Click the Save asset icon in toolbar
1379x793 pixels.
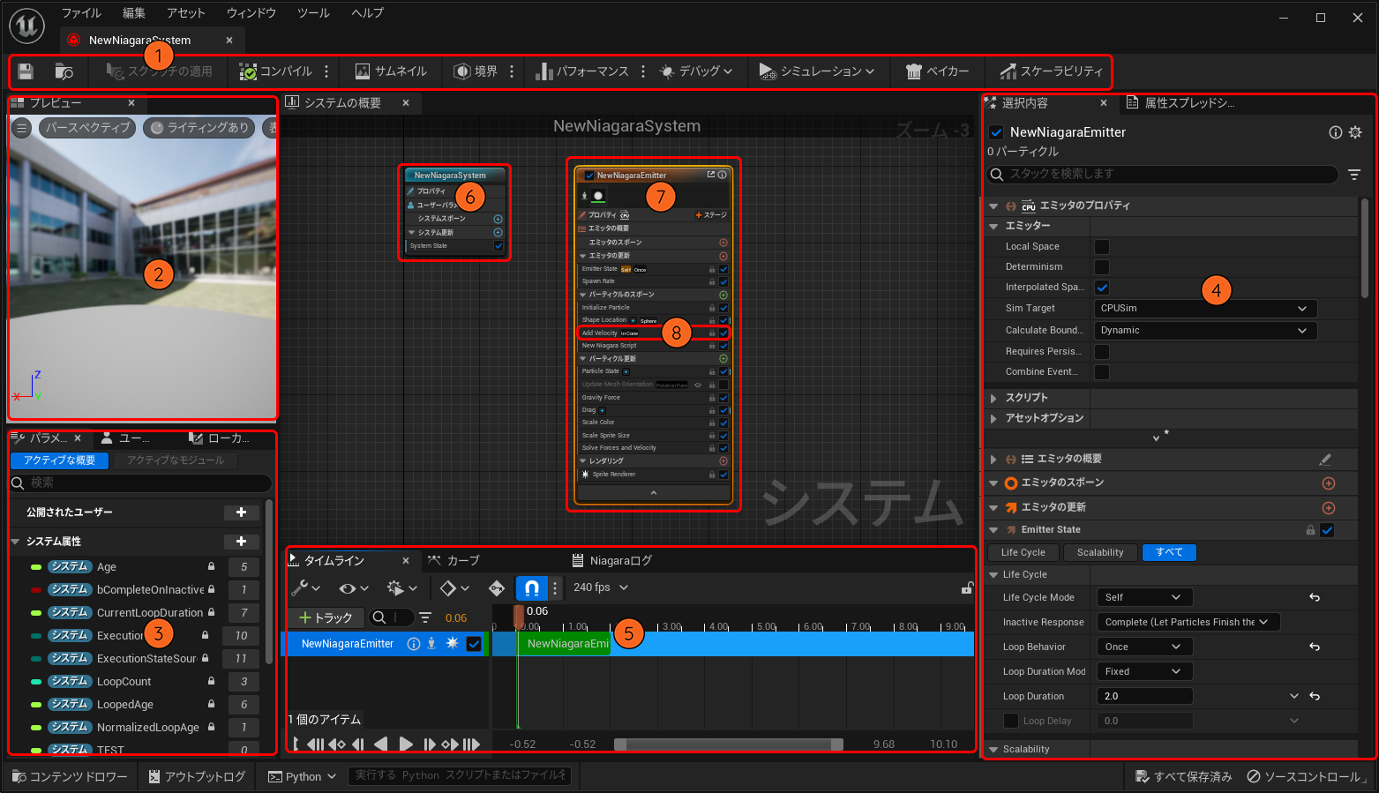26,71
